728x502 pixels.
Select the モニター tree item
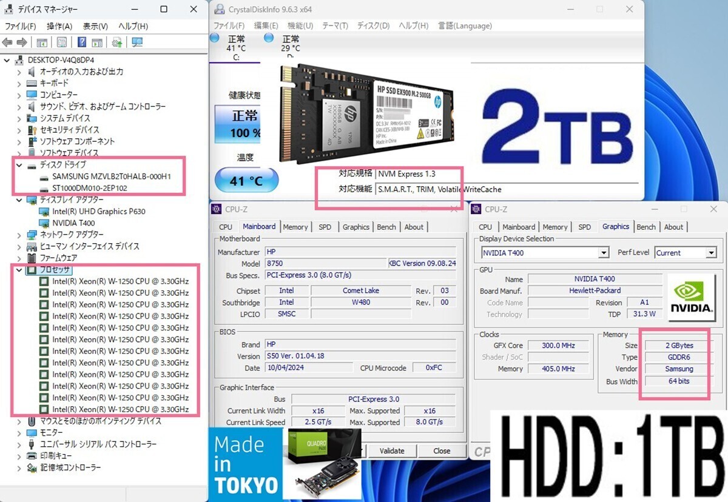click(51, 433)
